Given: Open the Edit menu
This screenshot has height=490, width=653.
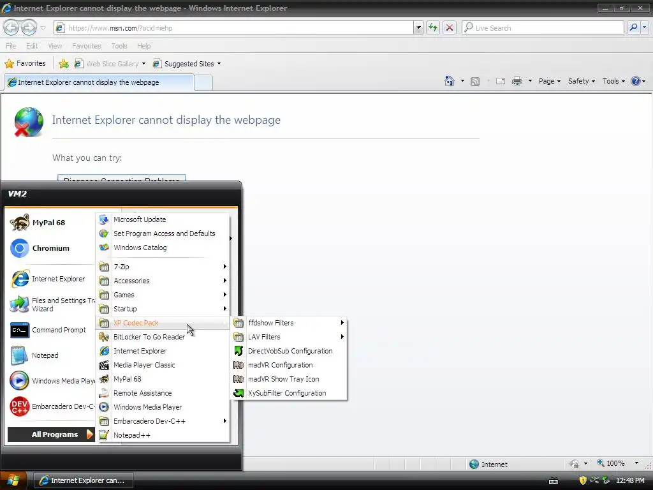Looking at the screenshot, I should tap(32, 46).
